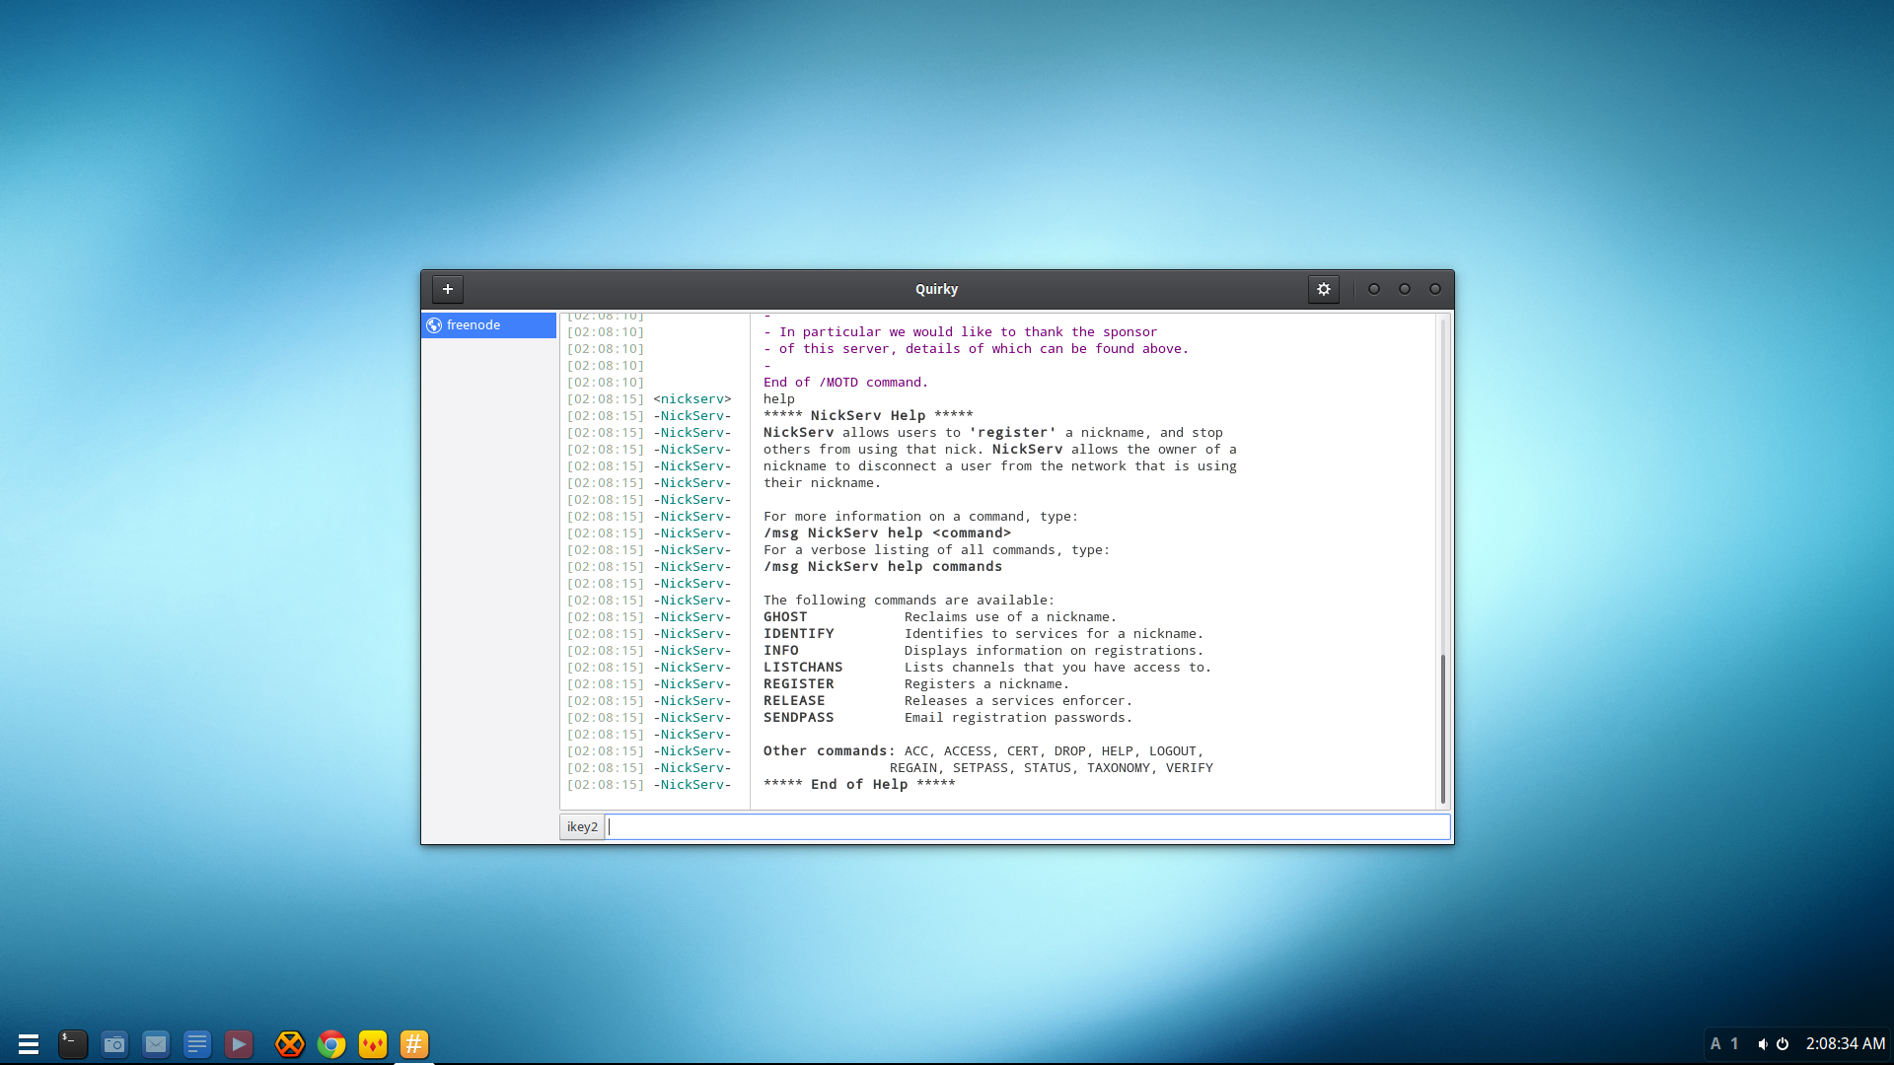Click the first round window control button
The width and height of the screenshot is (1894, 1065).
click(x=1374, y=289)
